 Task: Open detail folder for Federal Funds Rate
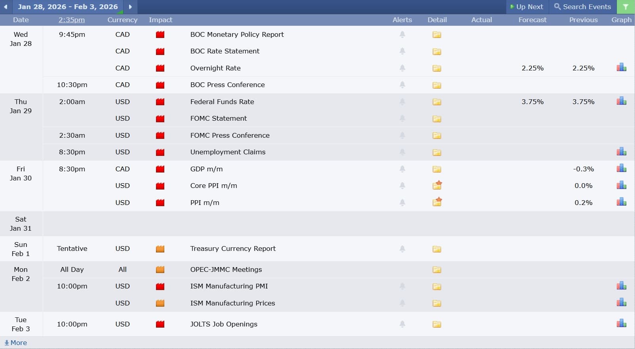(x=437, y=102)
